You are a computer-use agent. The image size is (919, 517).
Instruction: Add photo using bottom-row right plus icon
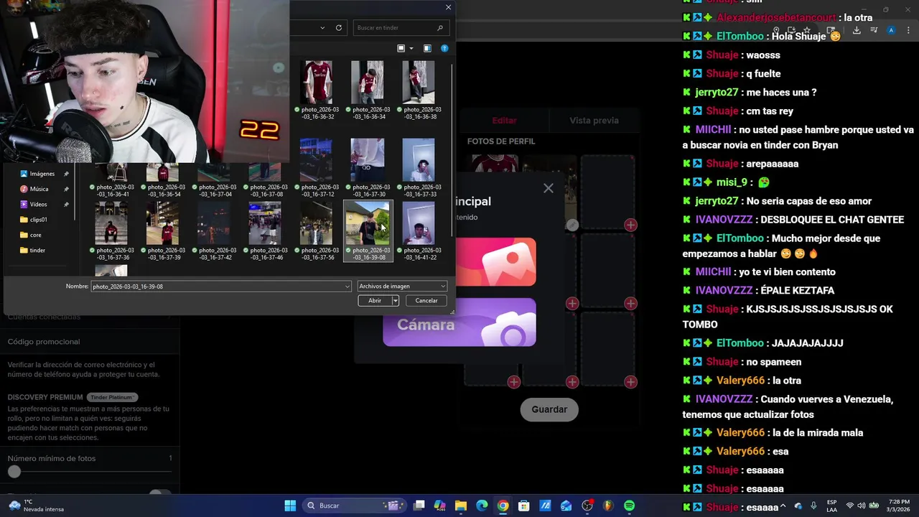pos(630,382)
